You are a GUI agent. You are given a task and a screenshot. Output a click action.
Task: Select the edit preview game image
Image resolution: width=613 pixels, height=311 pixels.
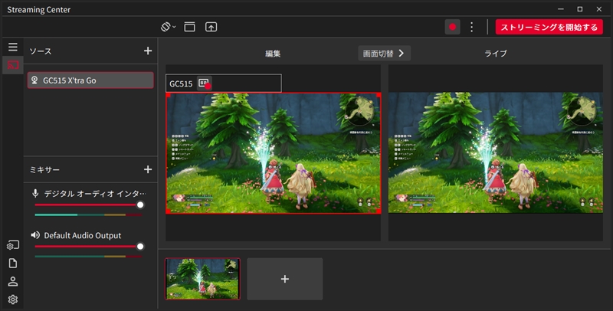(x=274, y=153)
